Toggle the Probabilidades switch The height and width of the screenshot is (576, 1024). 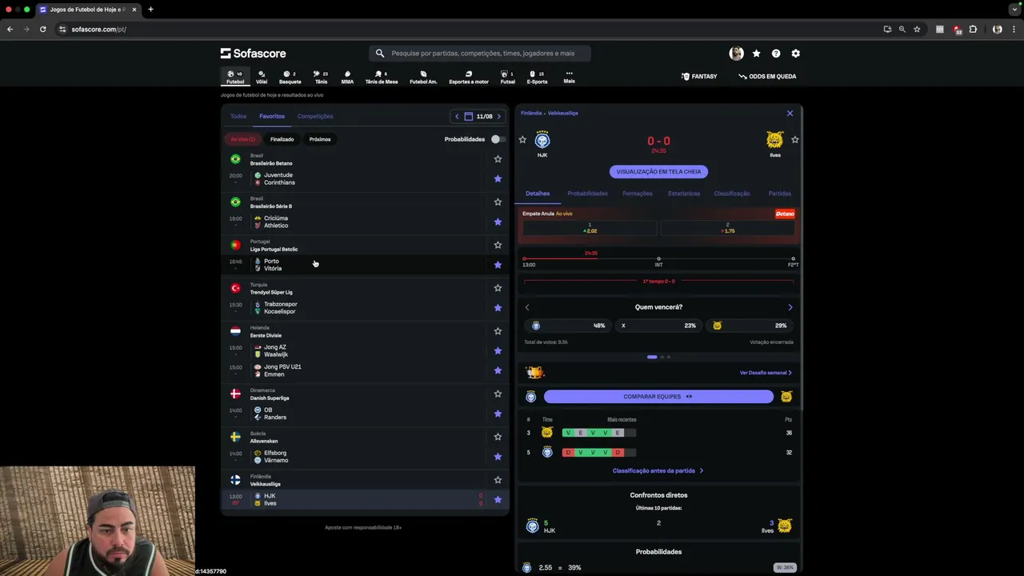point(498,139)
